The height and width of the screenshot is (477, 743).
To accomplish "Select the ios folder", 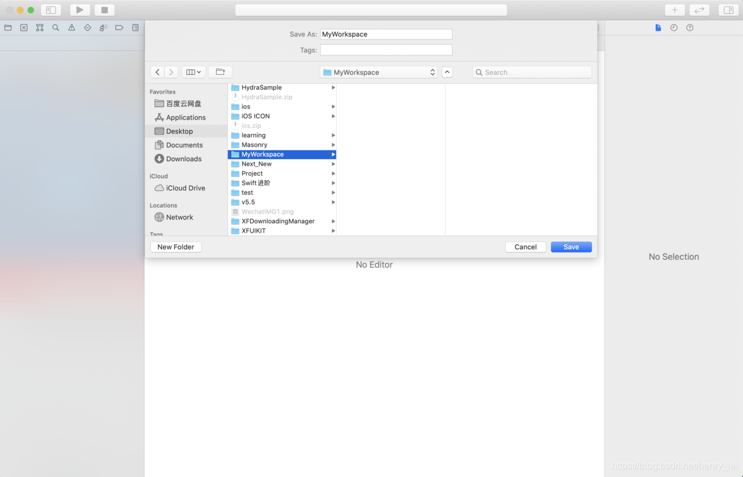I will click(x=282, y=107).
